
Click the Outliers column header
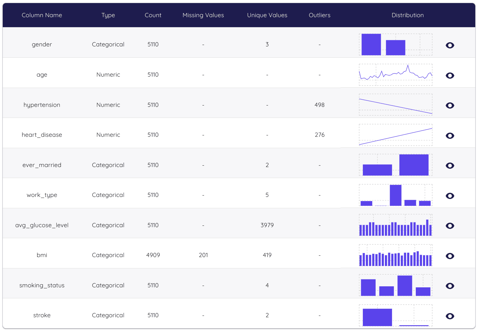coord(320,15)
